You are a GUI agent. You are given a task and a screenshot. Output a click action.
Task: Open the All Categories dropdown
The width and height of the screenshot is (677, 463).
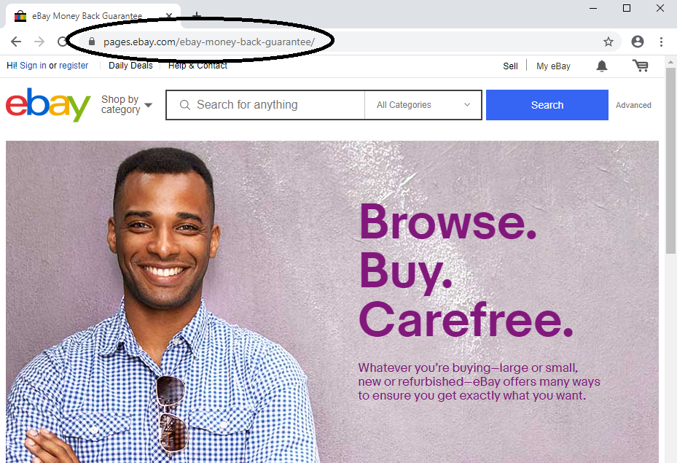pos(423,105)
